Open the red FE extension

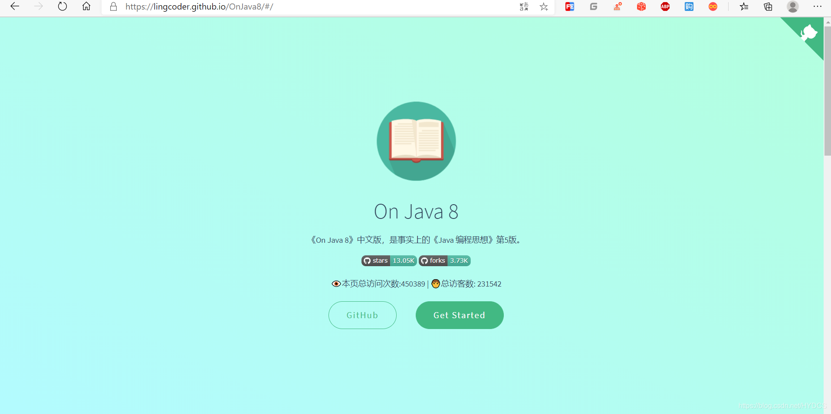570,7
